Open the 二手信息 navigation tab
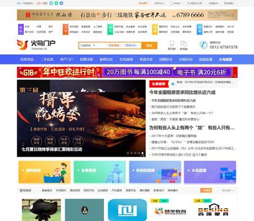Viewport: 254px width, 221px height. [47, 59]
